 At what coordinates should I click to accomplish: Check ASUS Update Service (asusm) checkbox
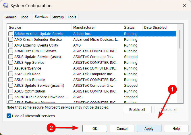(11, 85)
